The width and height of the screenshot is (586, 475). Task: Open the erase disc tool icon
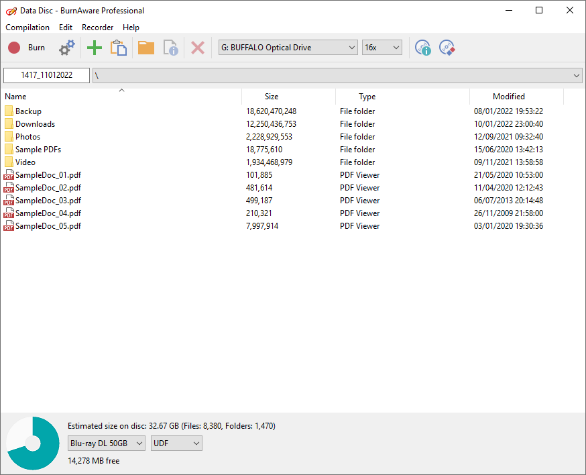[x=448, y=48]
